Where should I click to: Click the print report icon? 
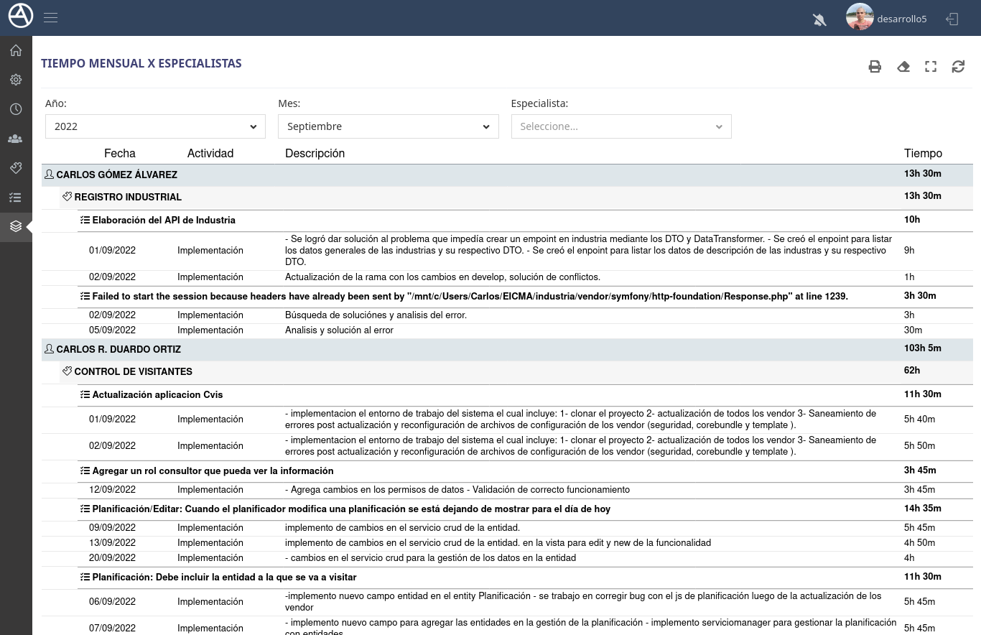tap(875, 67)
